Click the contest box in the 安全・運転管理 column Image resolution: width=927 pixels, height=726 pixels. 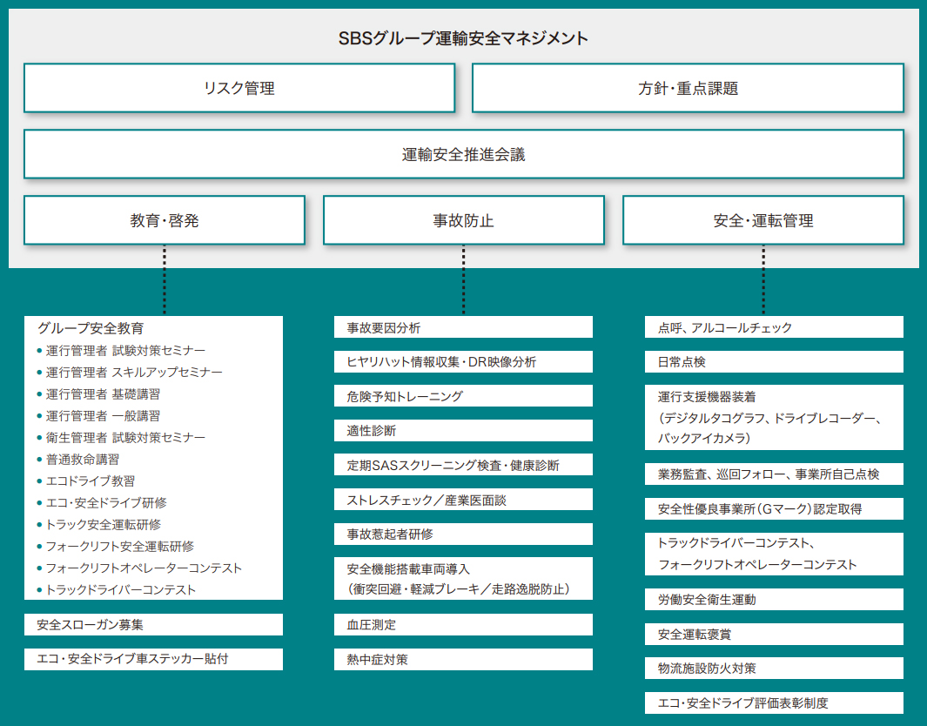pos(774,554)
